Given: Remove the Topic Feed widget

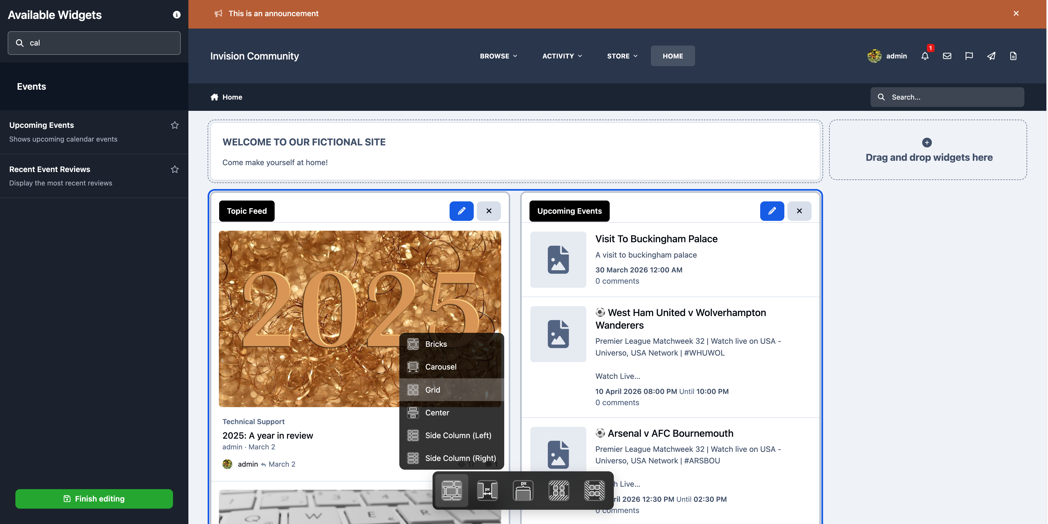Looking at the screenshot, I should coord(489,211).
